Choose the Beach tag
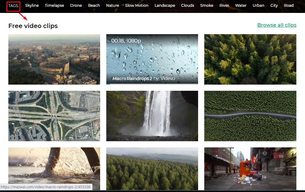The height and width of the screenshot is (192, 305). (x=94, y=6)
